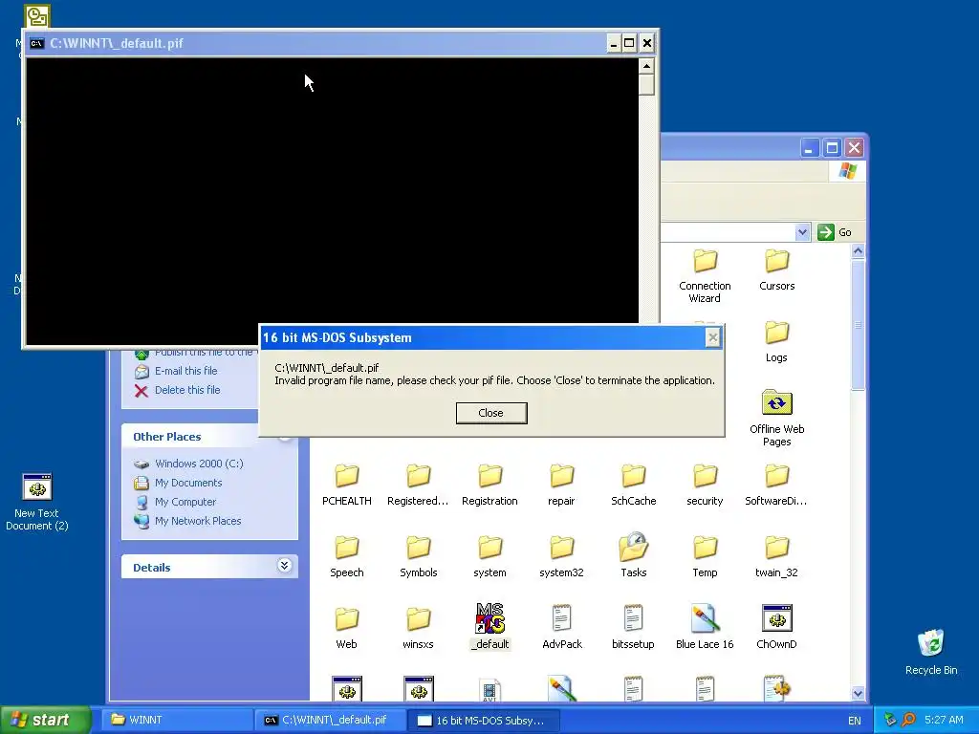Viewport: 979px width, 734px height.
Task: Select the ChOwnD file
Action: (776, 627)
